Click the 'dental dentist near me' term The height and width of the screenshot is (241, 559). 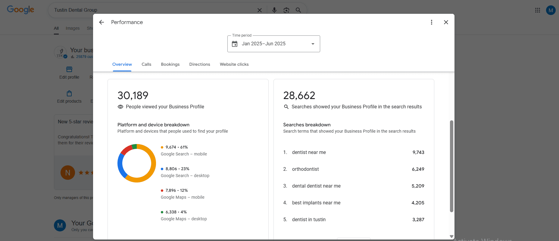(x=316, y=186)
